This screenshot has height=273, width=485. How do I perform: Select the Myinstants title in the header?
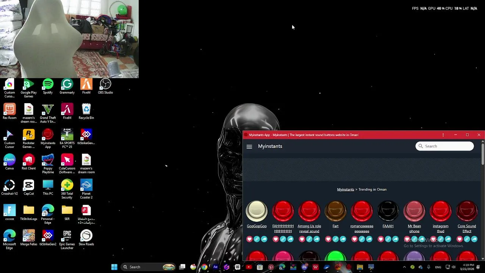click(270, 146)
